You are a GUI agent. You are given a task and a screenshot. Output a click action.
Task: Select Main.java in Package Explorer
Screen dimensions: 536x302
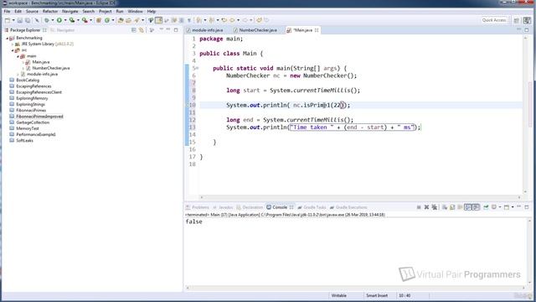point(41,62)
